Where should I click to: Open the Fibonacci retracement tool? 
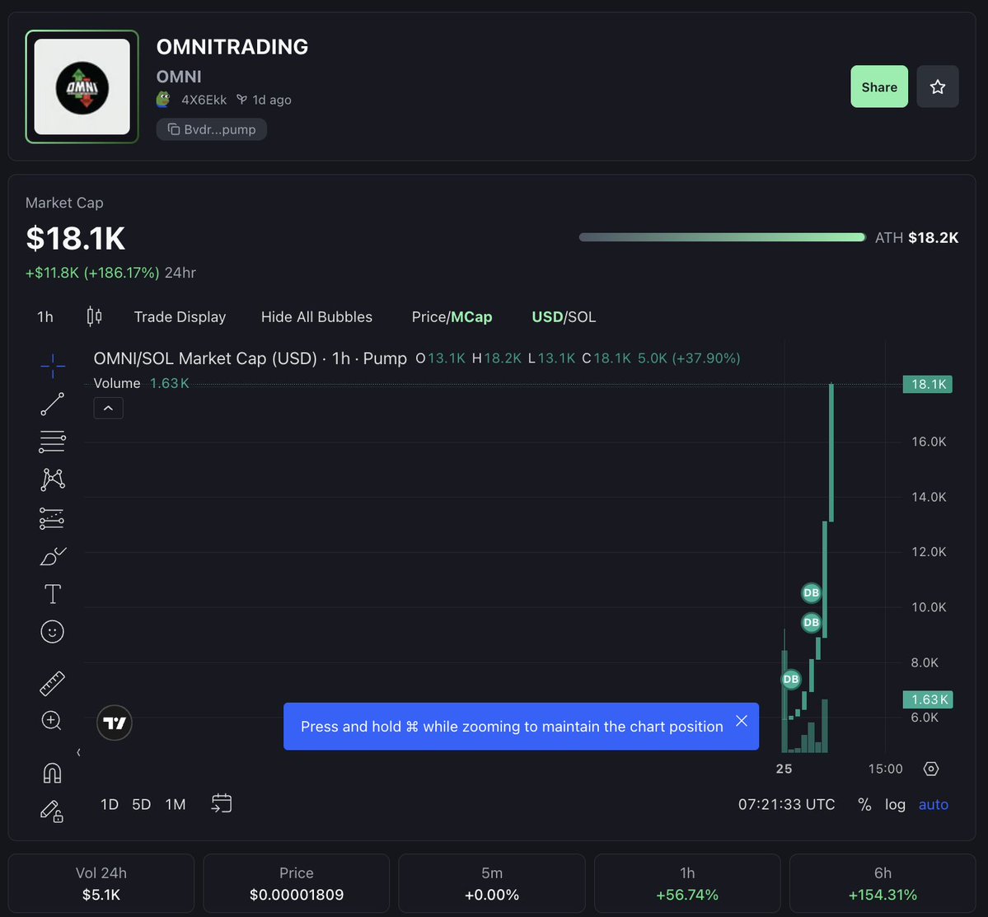[52, 442]
